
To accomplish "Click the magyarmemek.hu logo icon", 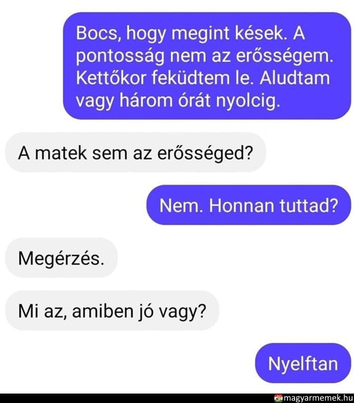I will tap(278, 398).
